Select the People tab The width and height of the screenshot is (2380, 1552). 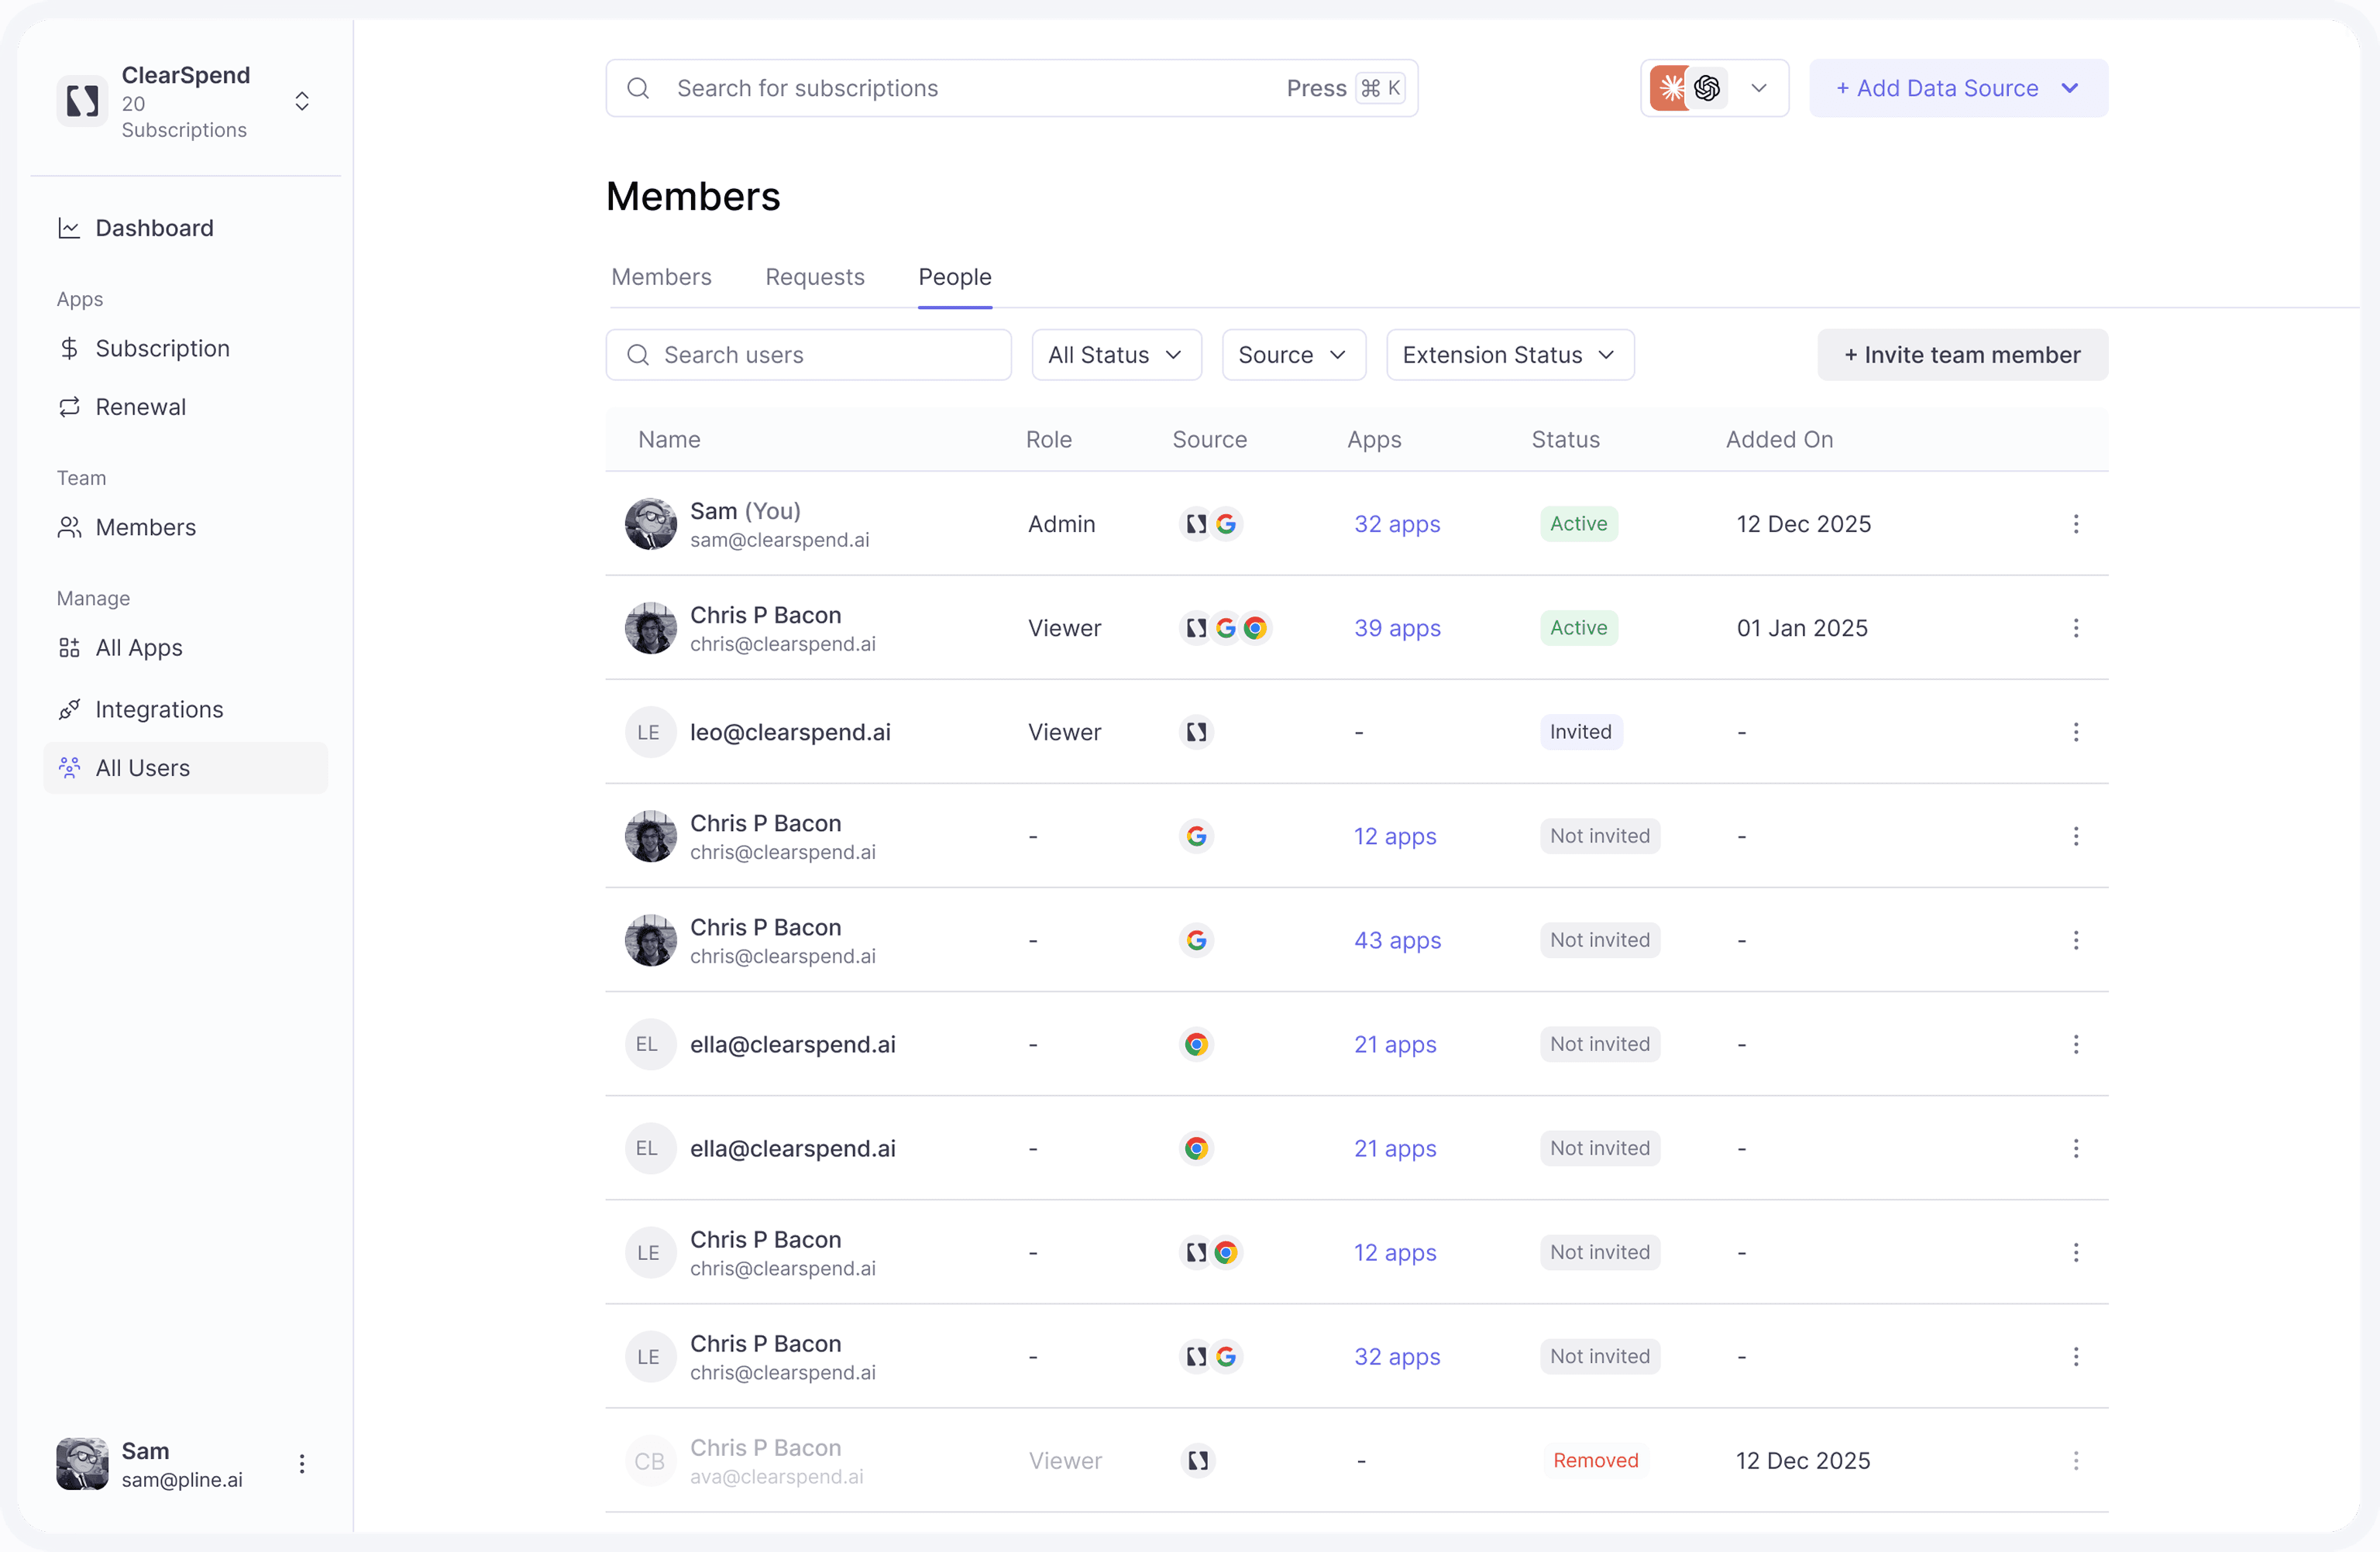tap(955, 276)
